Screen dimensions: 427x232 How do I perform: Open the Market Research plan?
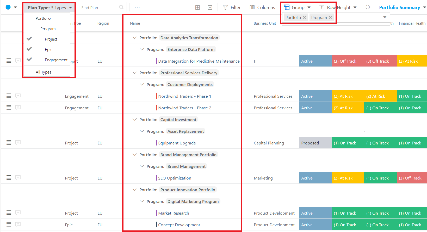174,213
